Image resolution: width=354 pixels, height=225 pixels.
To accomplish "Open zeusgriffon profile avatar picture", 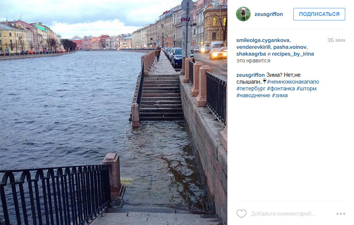I will (243, 14).
